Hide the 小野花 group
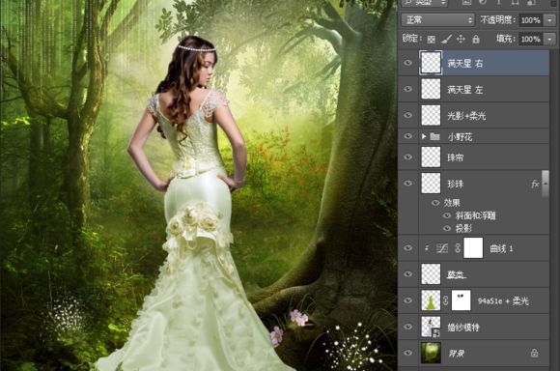This screenshot has width=560, height=371. [407, 136]
